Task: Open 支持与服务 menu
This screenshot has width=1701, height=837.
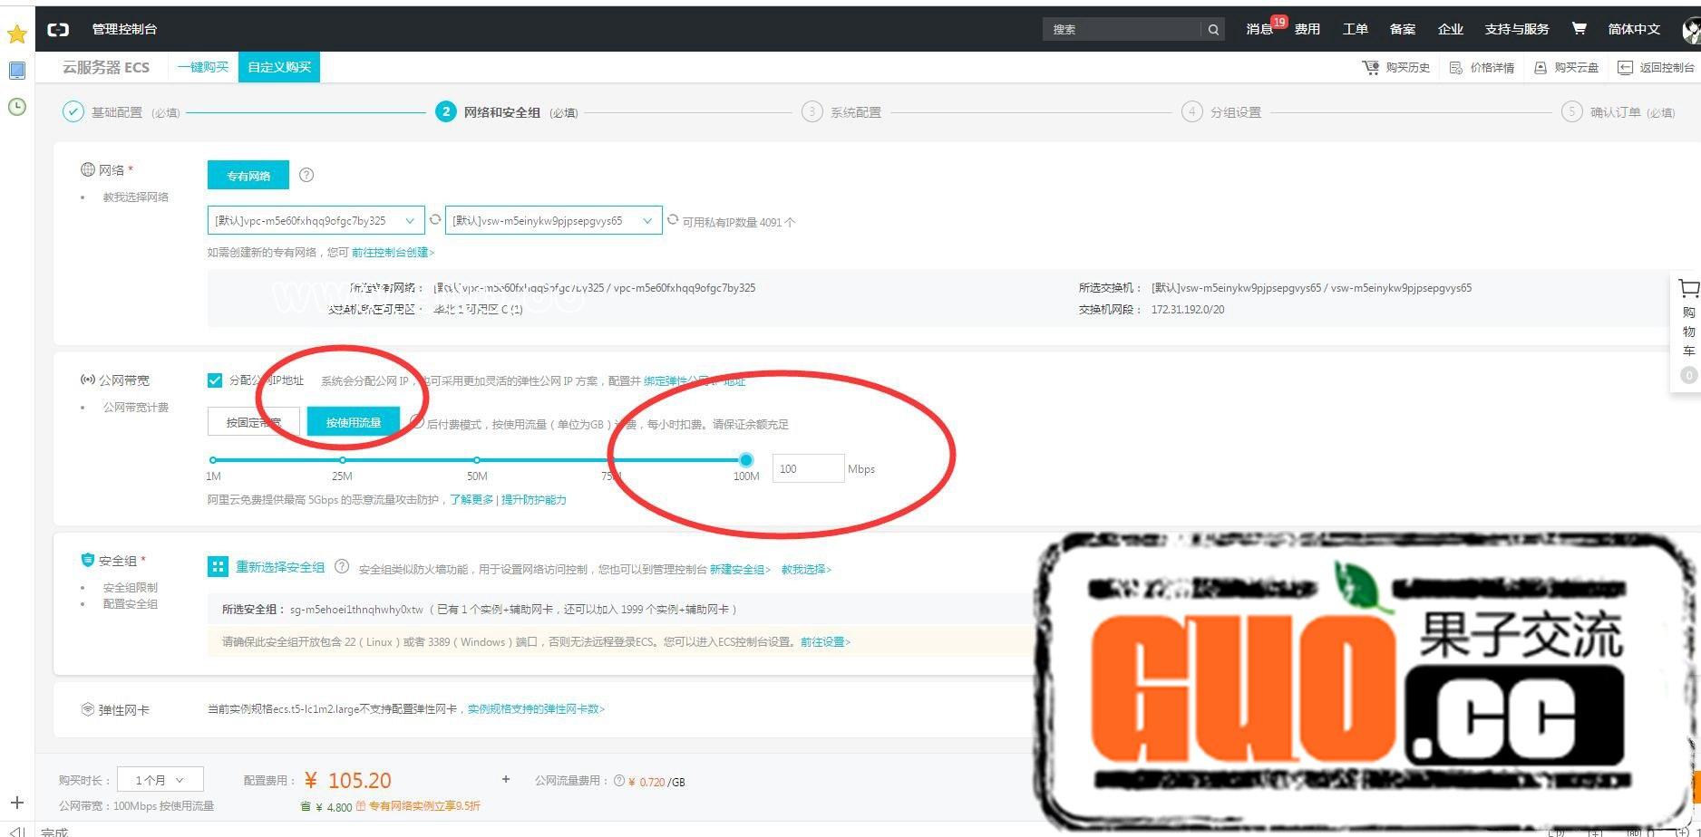Action: 1517,29
